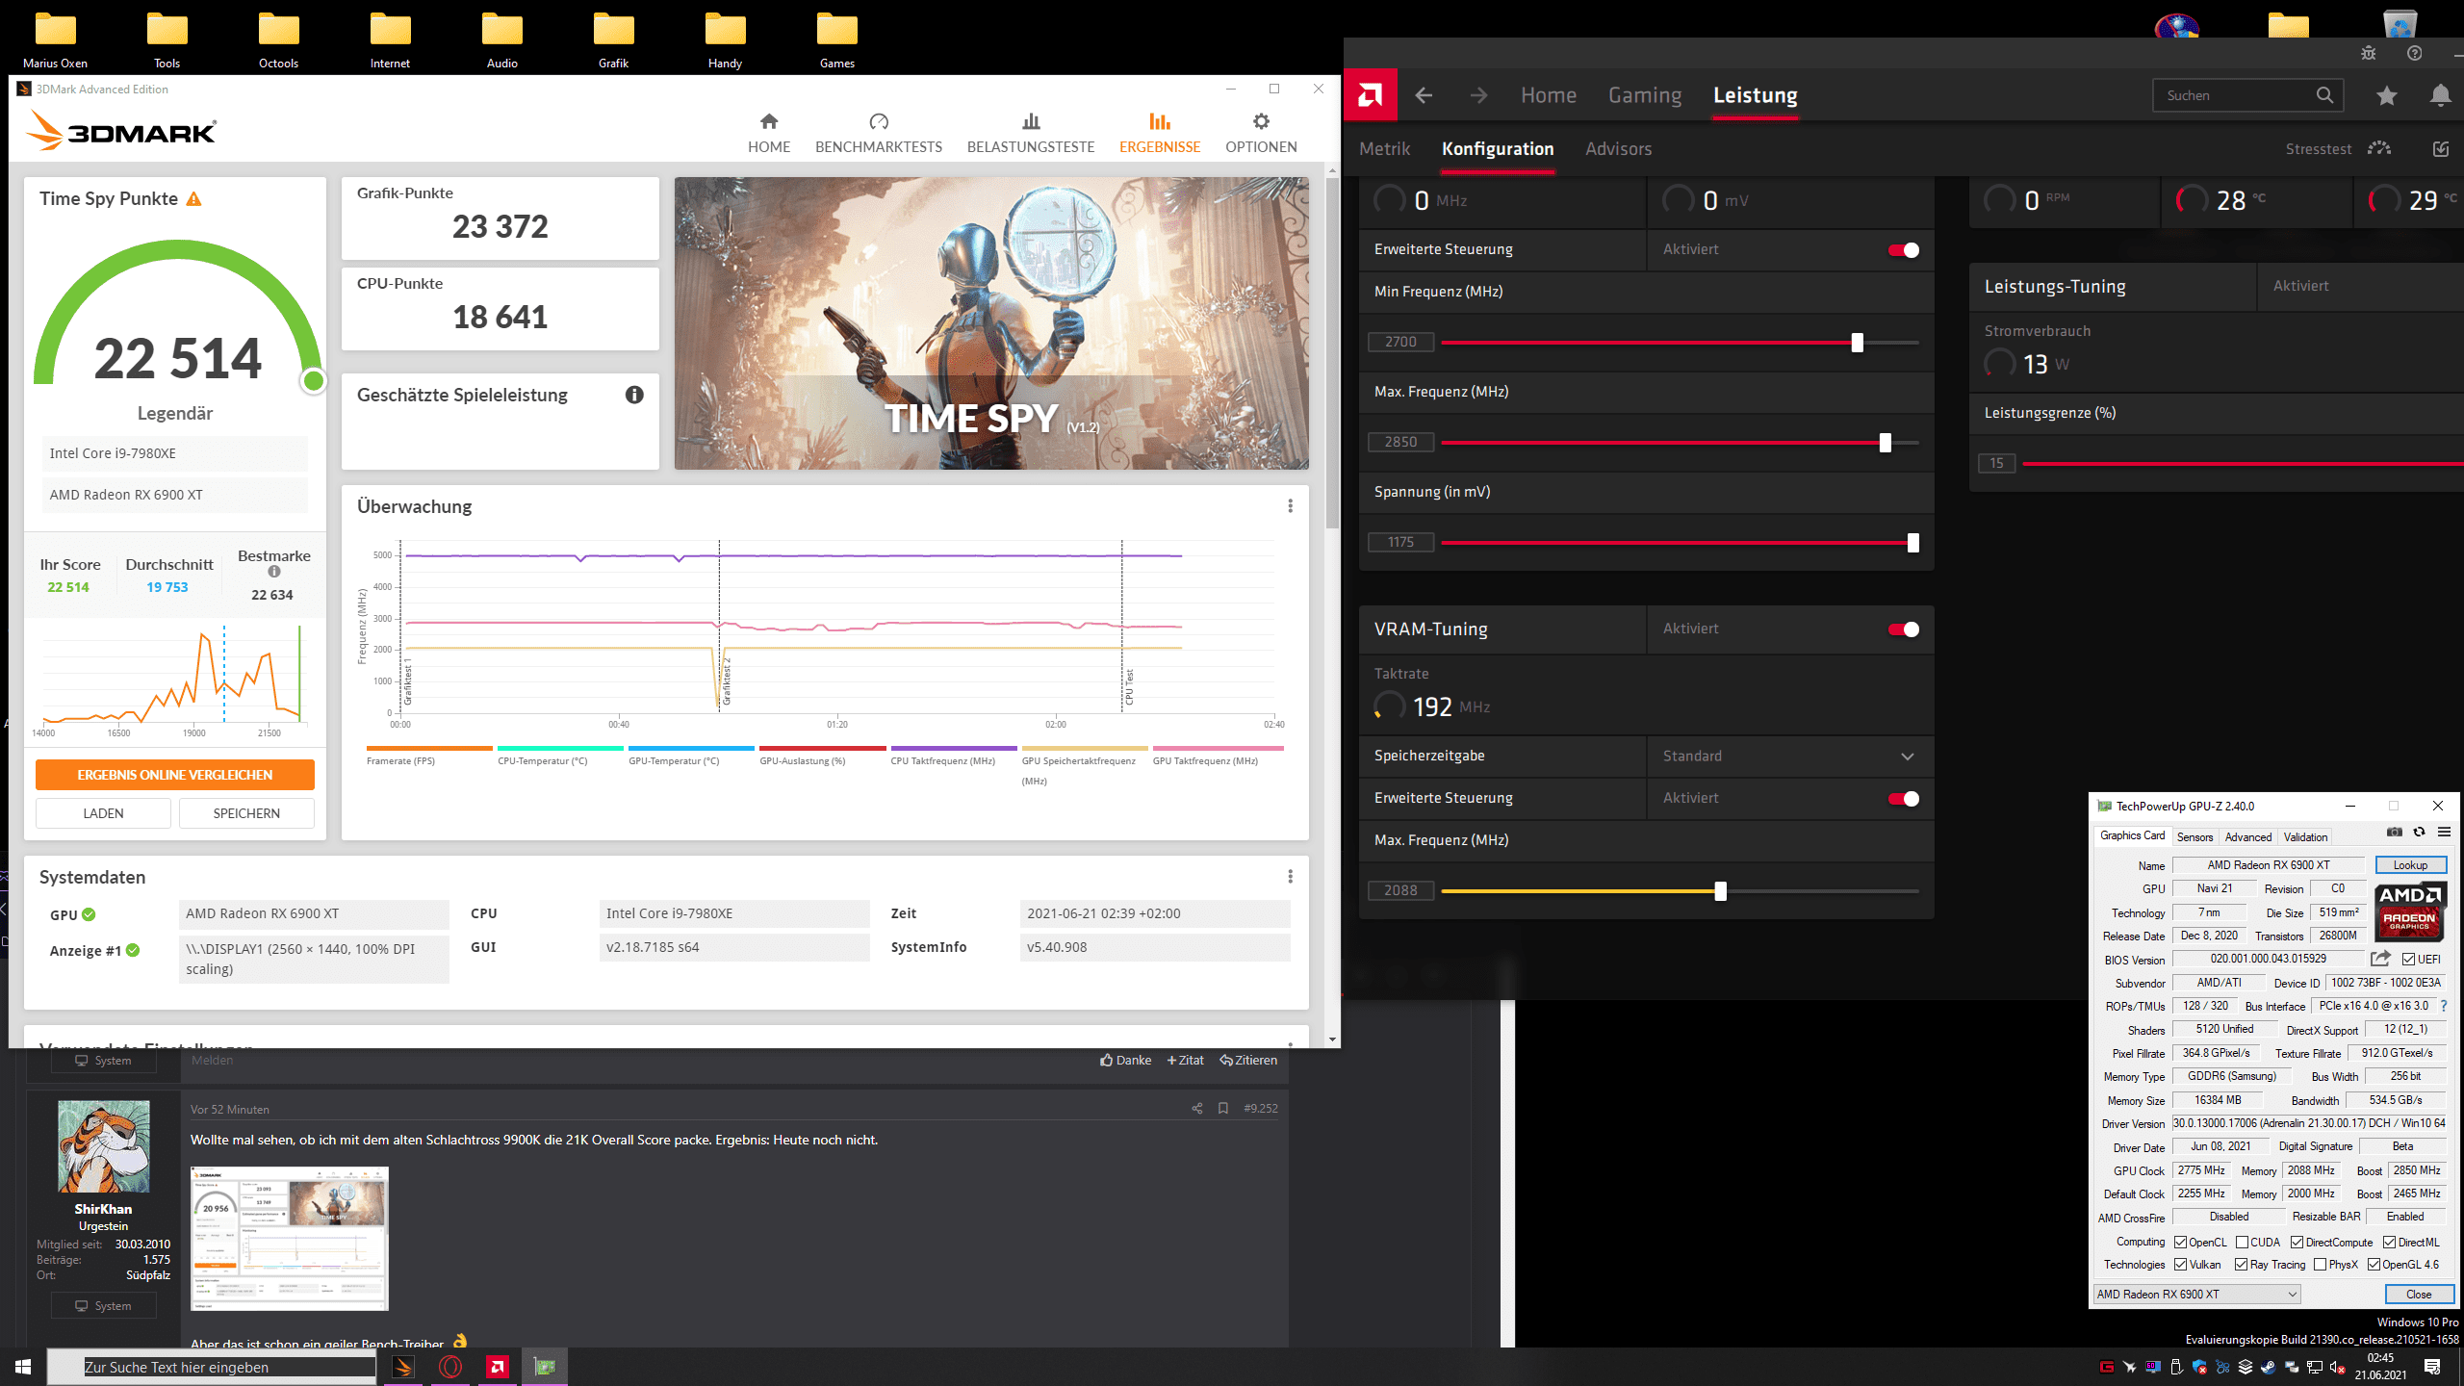Toggle Vulkan checkbox in GPU-Z
The width and height of the screenshot is (2464, 1386).
click(x=2180, y=1265)
